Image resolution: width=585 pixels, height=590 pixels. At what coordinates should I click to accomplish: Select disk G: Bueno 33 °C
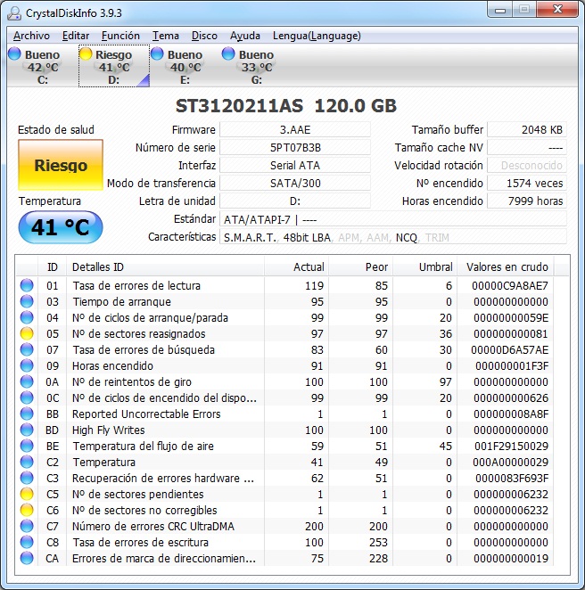pyautogui.click(x=256, y=66)
